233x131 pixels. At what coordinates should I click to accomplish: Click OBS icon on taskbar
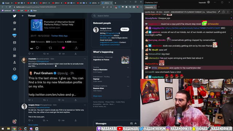click(x=20, y=129)
